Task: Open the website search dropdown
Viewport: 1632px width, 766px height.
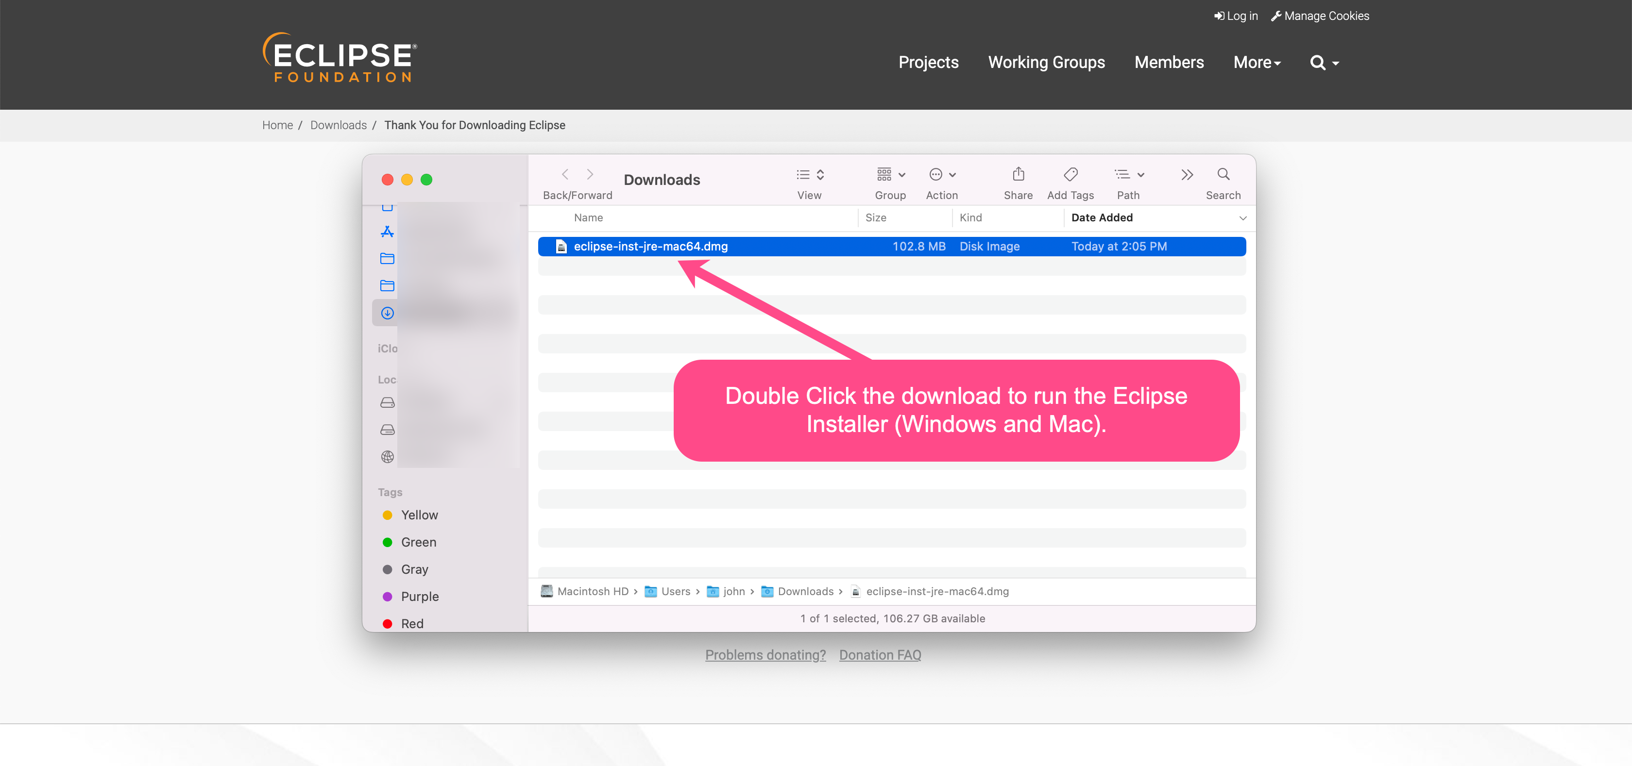Action: 1324,63
